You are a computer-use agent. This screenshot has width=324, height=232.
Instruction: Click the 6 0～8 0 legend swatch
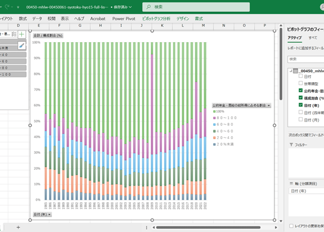[x=214, y=124]
